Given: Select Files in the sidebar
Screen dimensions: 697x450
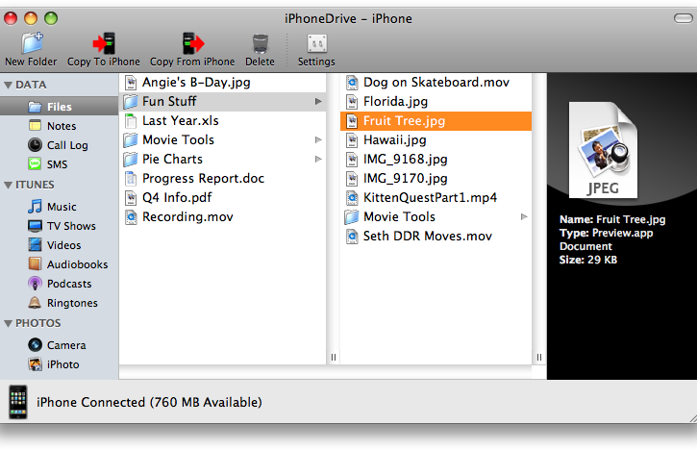Looking at the screenshot, I should click(x=59, y=107).
